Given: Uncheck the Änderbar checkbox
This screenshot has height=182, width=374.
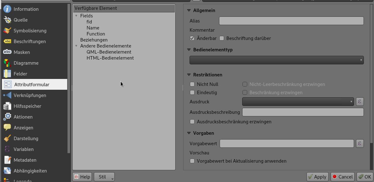Looking at the screenshot, I should [x=192, y=38].
